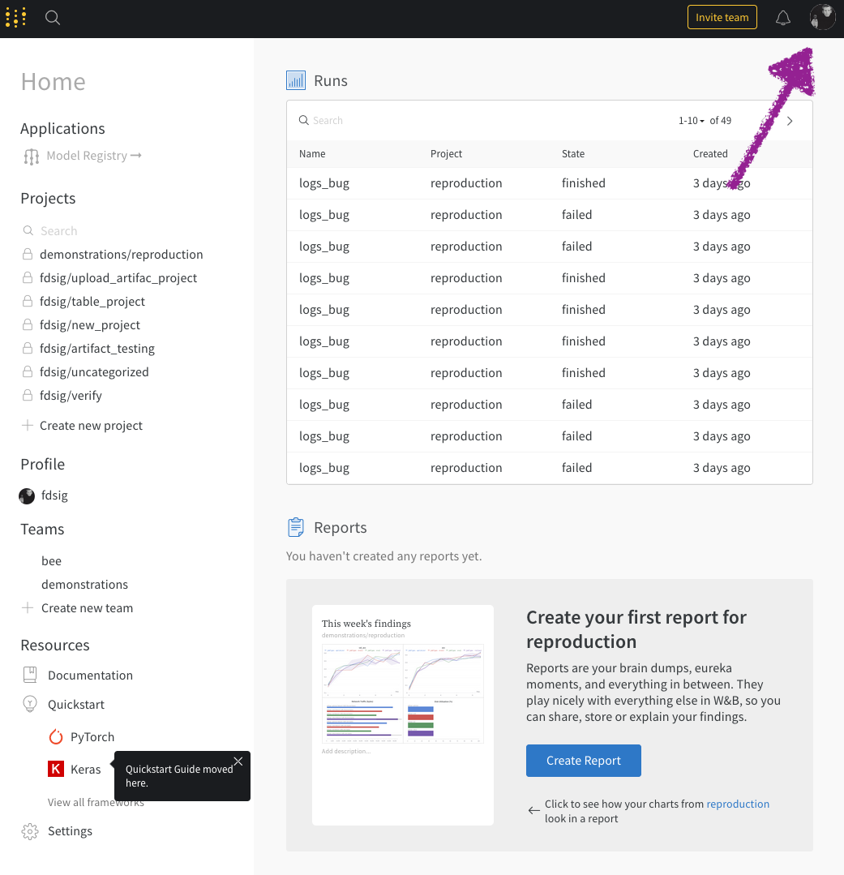Open the fdsig/table_project project

(x=92, y=302)
